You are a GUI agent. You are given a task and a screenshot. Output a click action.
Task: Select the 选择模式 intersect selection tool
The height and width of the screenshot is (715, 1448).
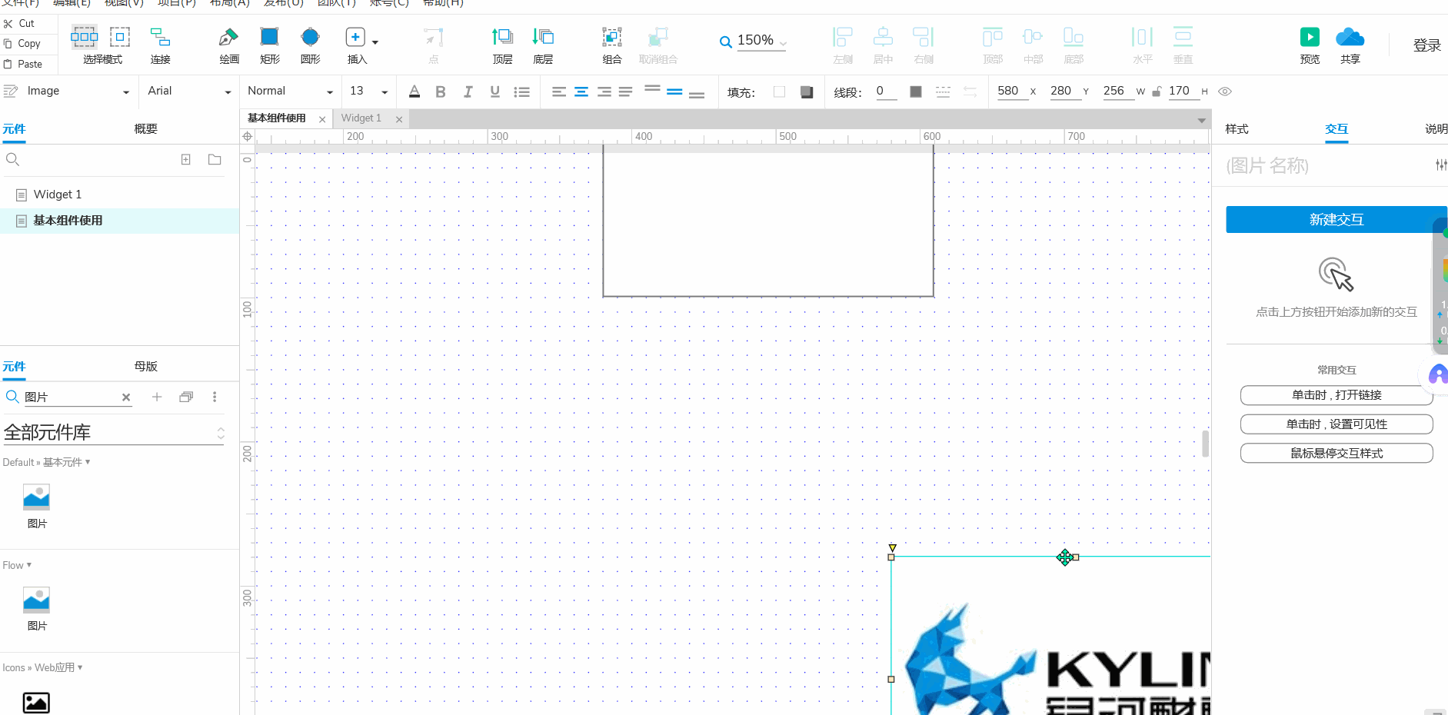(84, 36)
